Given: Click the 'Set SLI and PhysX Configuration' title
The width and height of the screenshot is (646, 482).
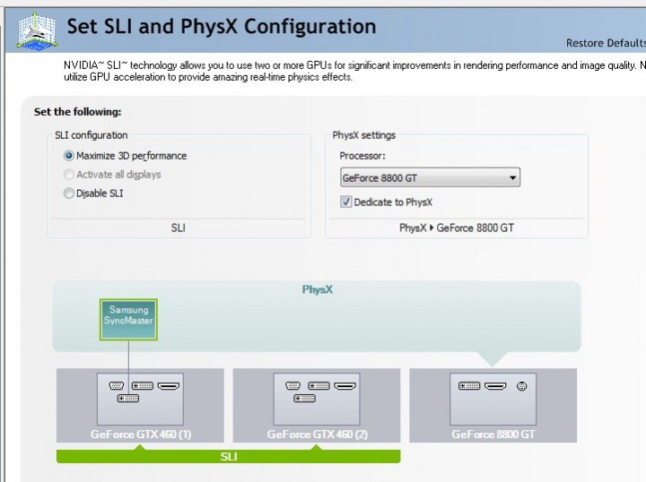Looking at the screenshot, I should 222,26.
